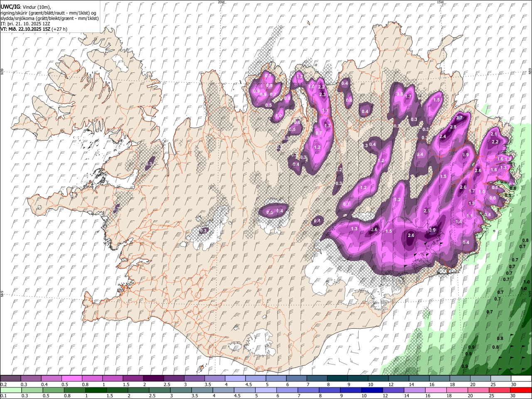
Task: Click legend label '0.4' under top row
Action: [x=44, y=384]
